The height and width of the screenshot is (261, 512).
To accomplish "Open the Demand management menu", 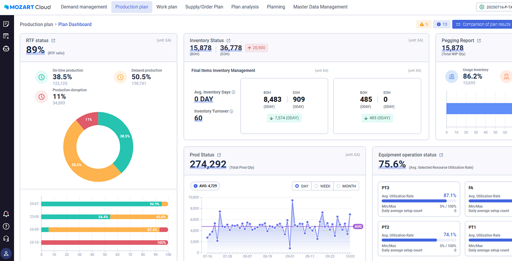I will [x=84, y=7].
